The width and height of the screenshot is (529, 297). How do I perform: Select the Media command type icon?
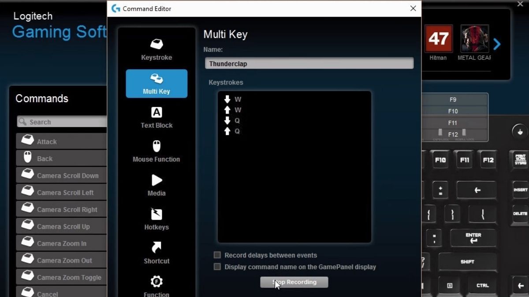[x=156, y=180]
